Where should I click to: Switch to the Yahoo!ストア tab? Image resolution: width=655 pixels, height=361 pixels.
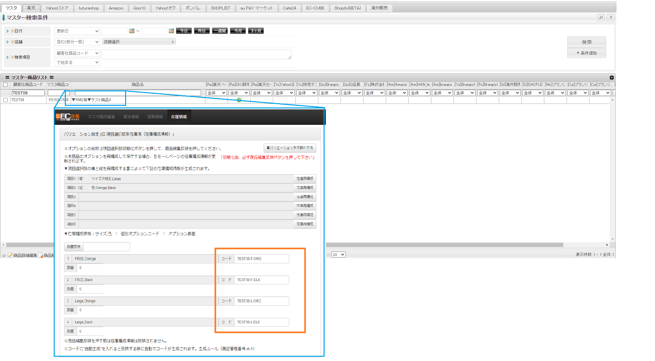tap(57, 8)
